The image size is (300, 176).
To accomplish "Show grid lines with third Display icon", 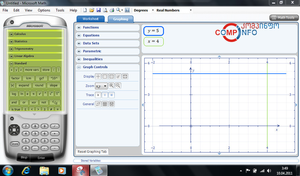I will (111, 77).
